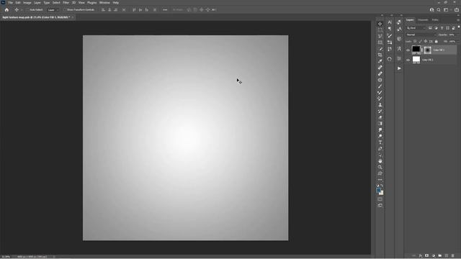
Task: Select the Hand tool
Action: coord(380,161)
